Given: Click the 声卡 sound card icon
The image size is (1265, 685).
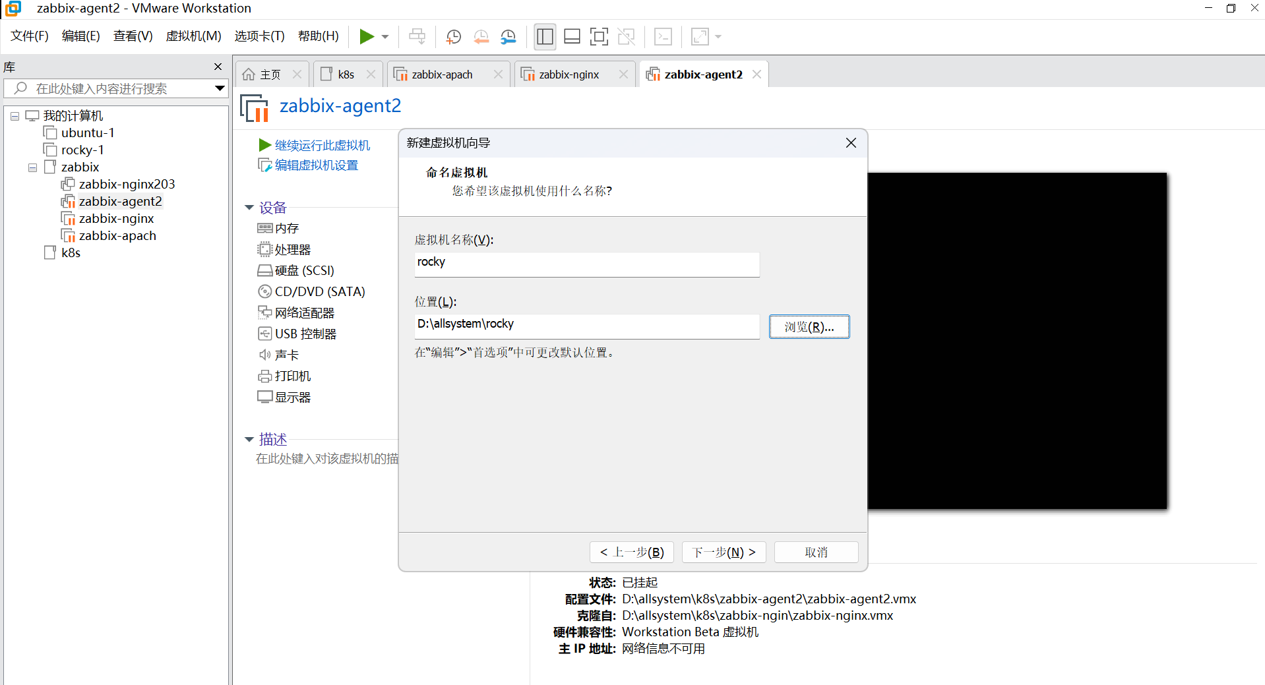Looking at the screenshot, I should (x=264, y=355).
